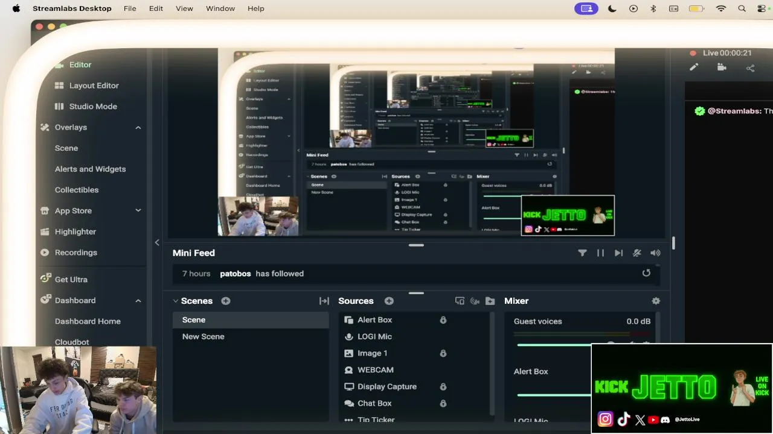Toggle lock on the Chat Box source

[443, 403]
